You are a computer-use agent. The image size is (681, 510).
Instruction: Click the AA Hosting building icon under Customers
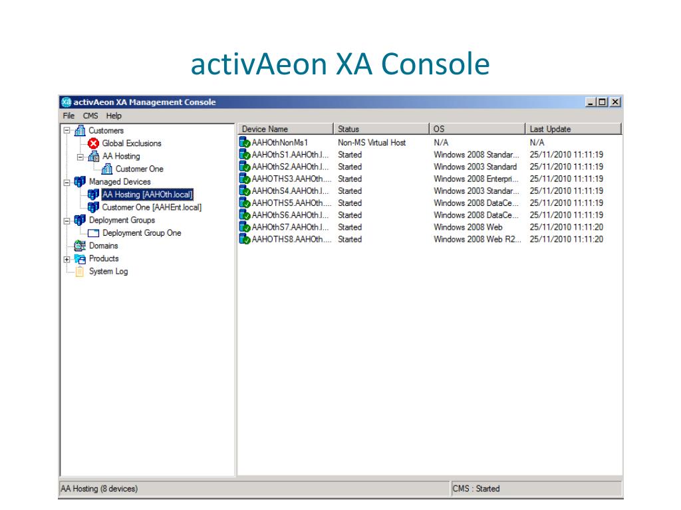tap(93, 156)
